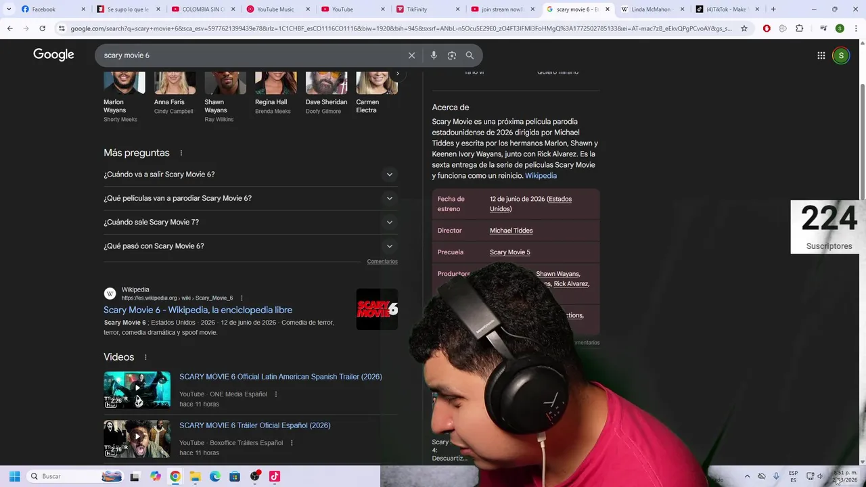Screen dimensions: 866x487
Task: Expand ¿Qué pasó con Scary Movie 6?
Action: pyautogui.click(x=250, y=246)
